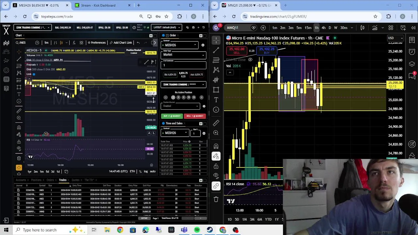Switch to The Tilt tab
418x235 pixels.
point(89,180)
